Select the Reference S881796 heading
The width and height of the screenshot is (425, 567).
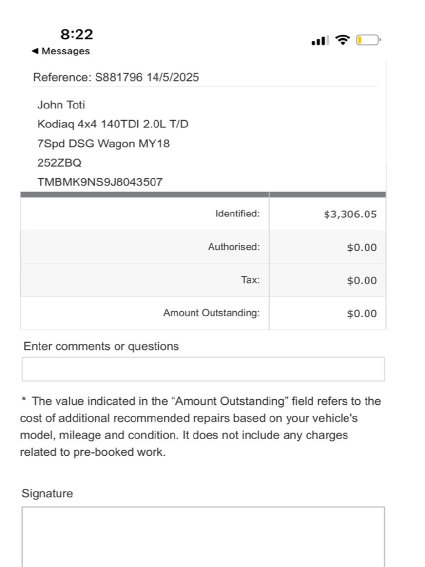116,78
